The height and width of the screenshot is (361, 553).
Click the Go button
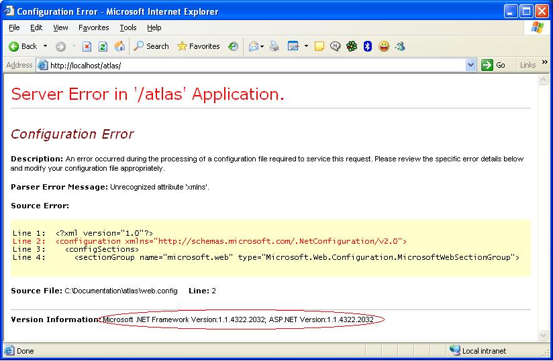click(x=493, y=65)
